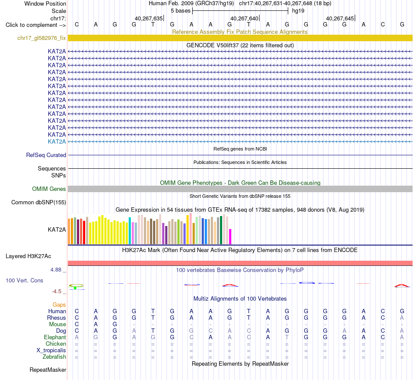Open the GTEx 'Gene Expression in 54 tissues' title
Viewport: 413px width, 380px height.
pos(240,210)
